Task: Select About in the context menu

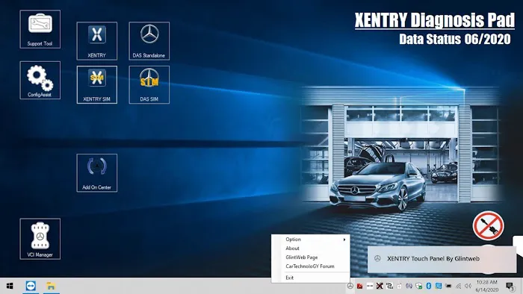Action: 292,248
